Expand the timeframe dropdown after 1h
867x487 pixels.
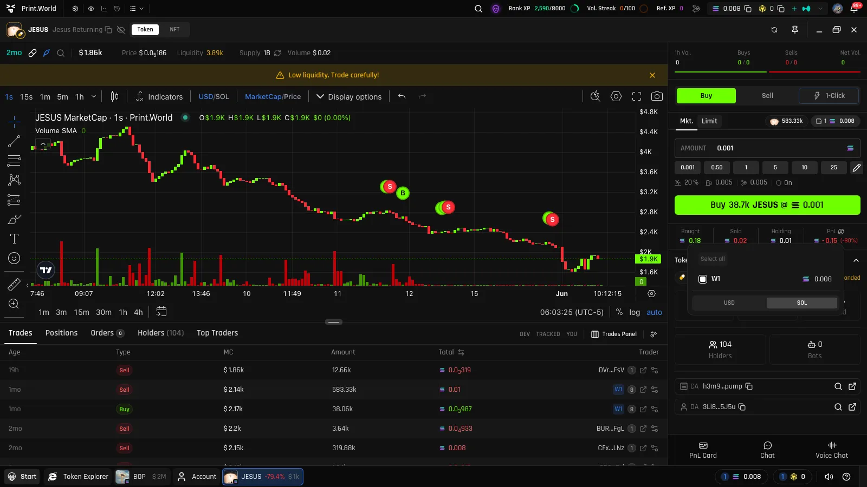[94, 96]
